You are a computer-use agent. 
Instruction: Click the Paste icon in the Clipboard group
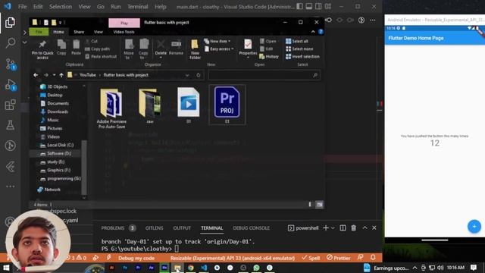(76, 47)
